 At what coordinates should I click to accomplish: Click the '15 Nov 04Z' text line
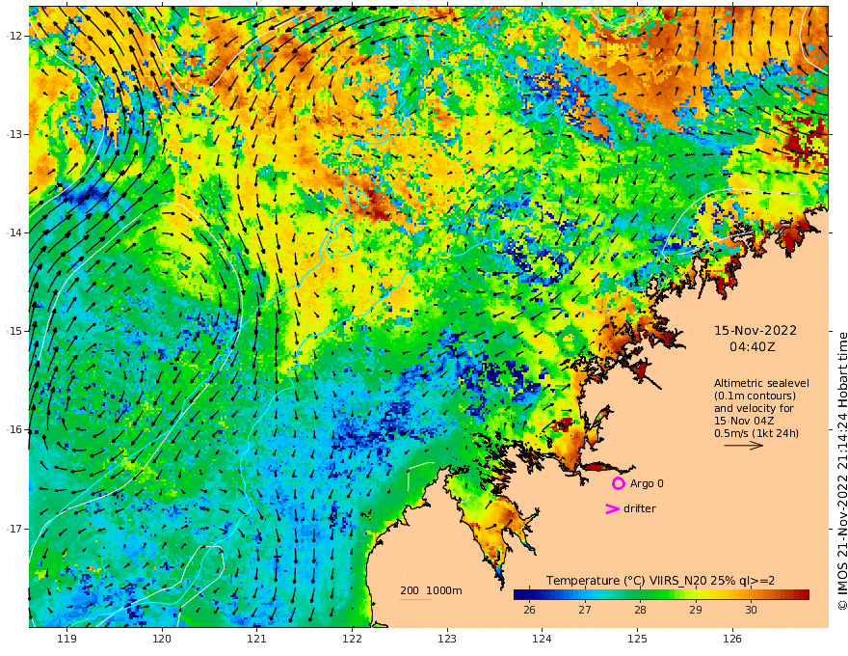coord(744,421)
